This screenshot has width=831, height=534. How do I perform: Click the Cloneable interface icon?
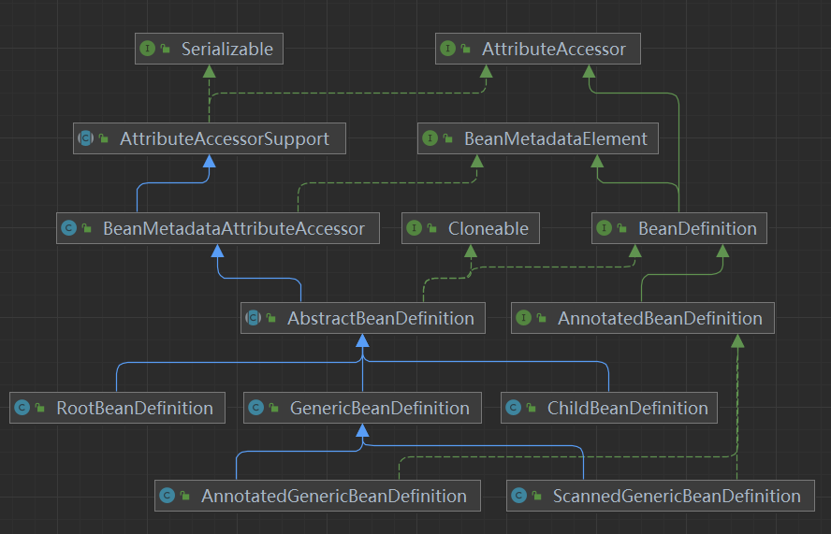[x=414, y=228]
